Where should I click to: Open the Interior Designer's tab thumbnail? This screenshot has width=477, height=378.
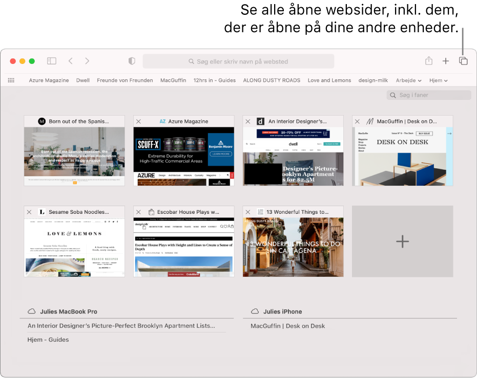293,157
